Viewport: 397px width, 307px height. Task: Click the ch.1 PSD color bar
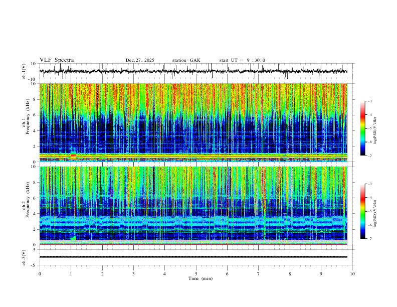(362, 128)
